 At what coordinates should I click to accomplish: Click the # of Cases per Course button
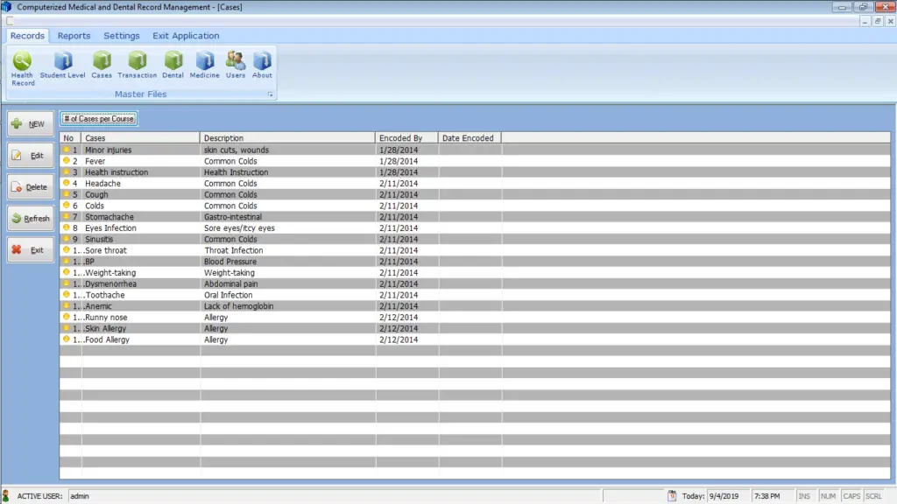(97, 118)
